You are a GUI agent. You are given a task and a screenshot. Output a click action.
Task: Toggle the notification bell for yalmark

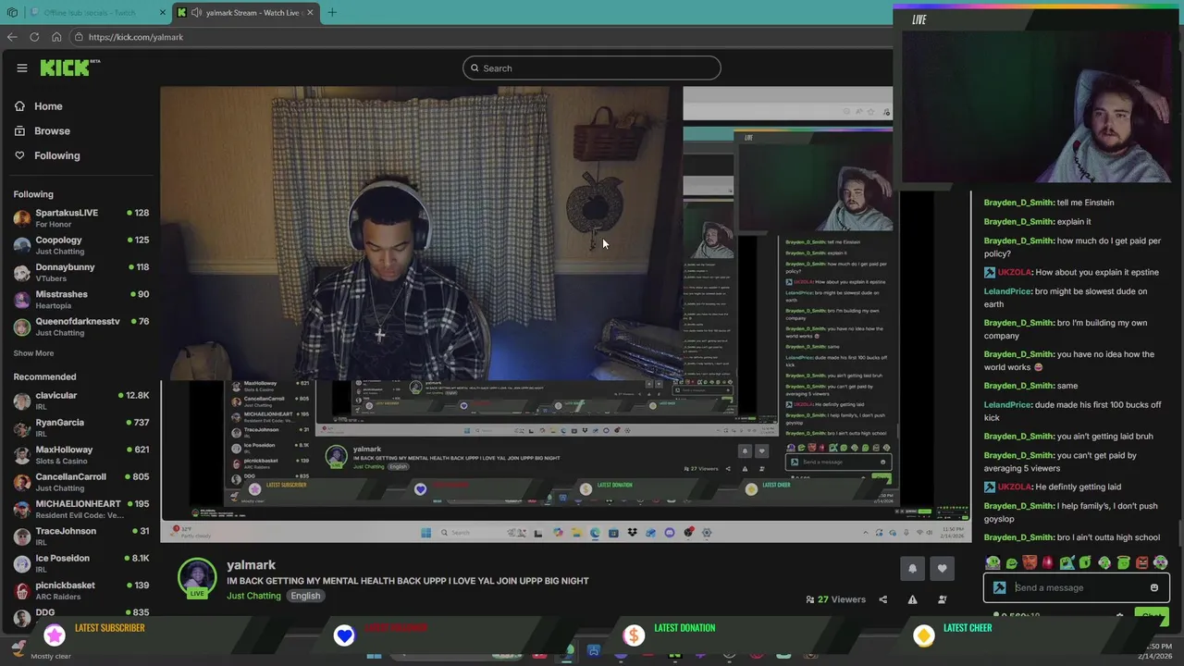tap(912, 569)
